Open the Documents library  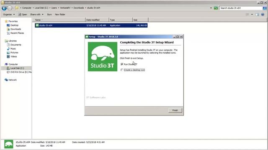tap(16, 45)
